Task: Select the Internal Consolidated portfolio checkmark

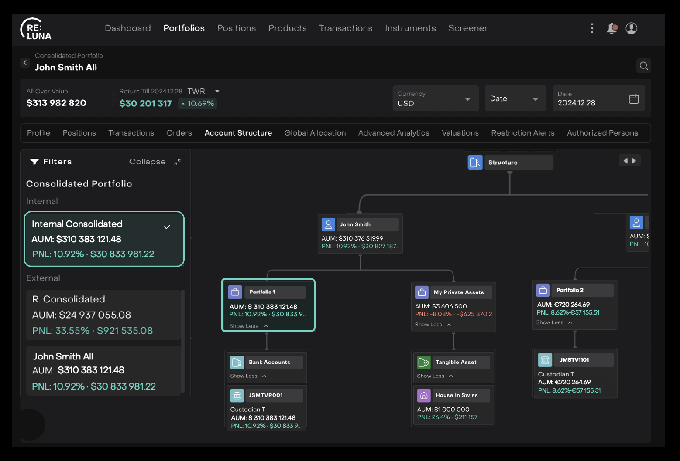Action: (167, 227)
